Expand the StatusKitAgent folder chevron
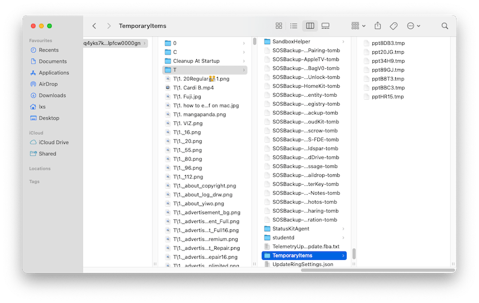 click(x=344, y=229)
